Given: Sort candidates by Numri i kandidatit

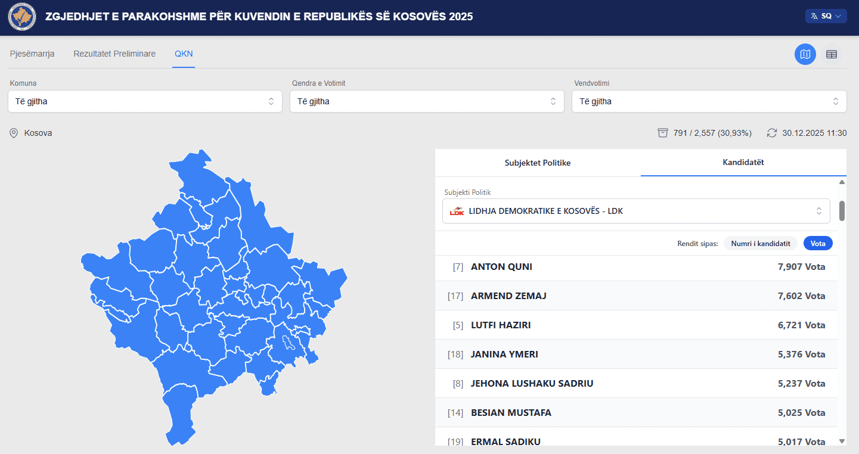Looking at the screenshot, I should coord(760,243).
